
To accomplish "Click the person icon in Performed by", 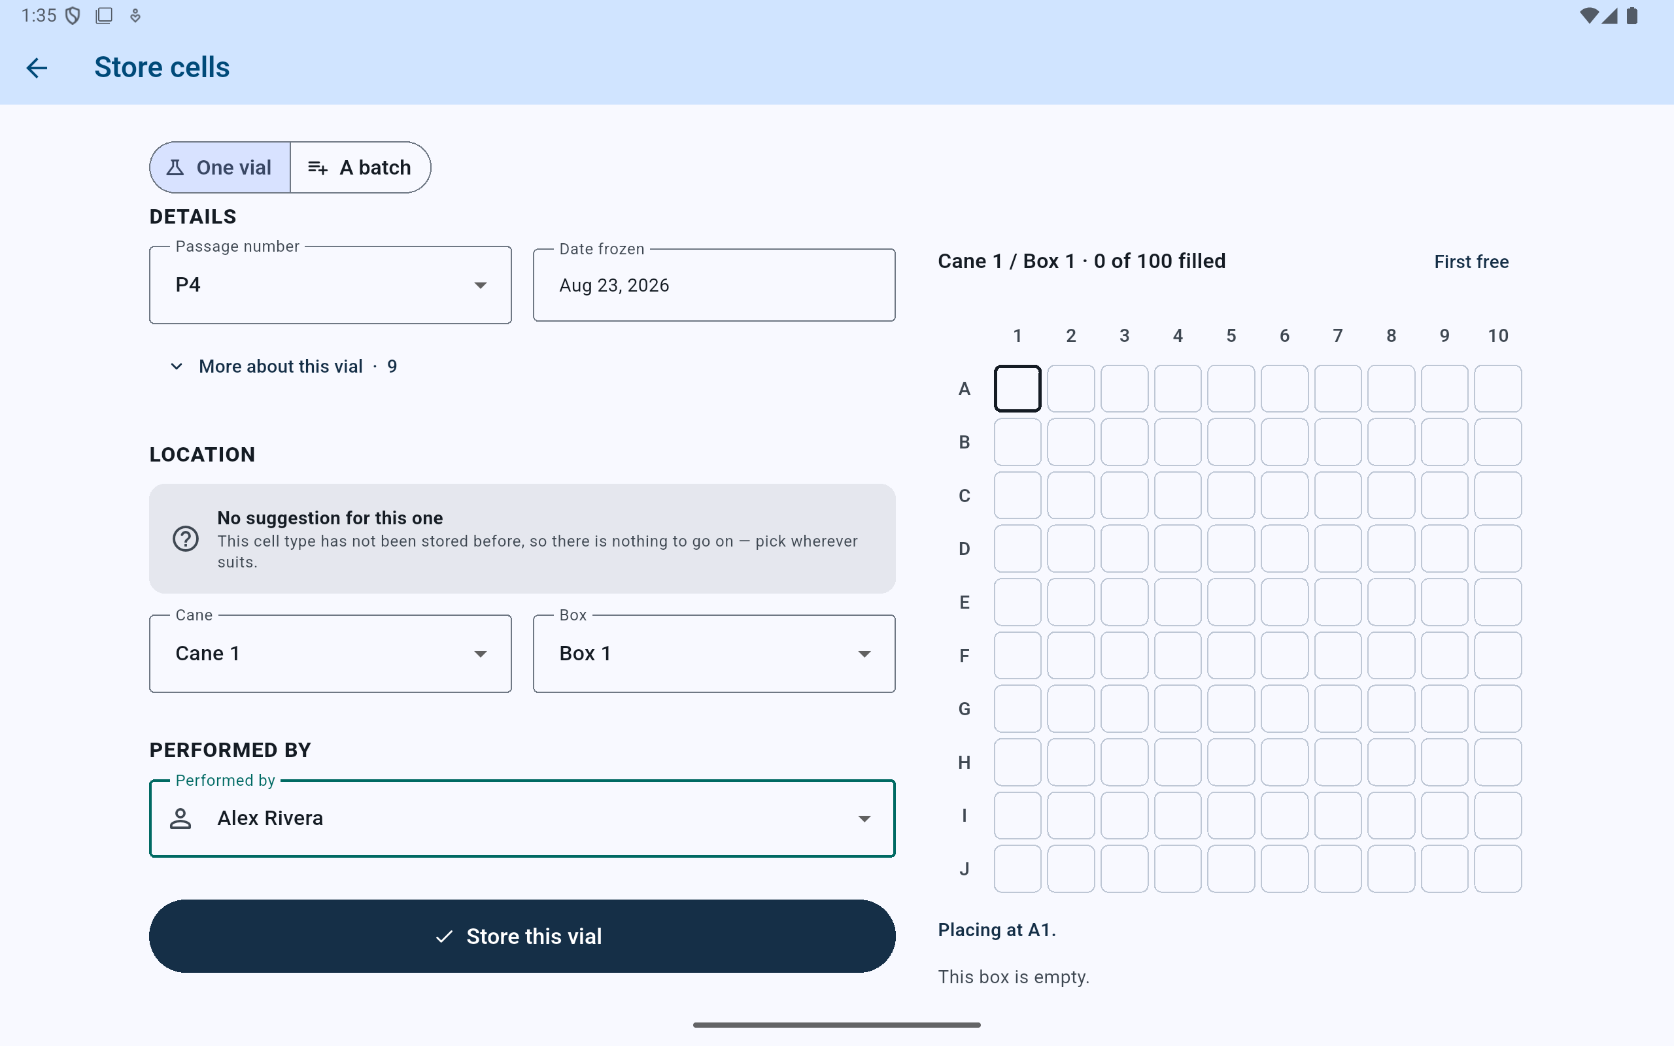I will pyautogui.click(x=180, y=818).
